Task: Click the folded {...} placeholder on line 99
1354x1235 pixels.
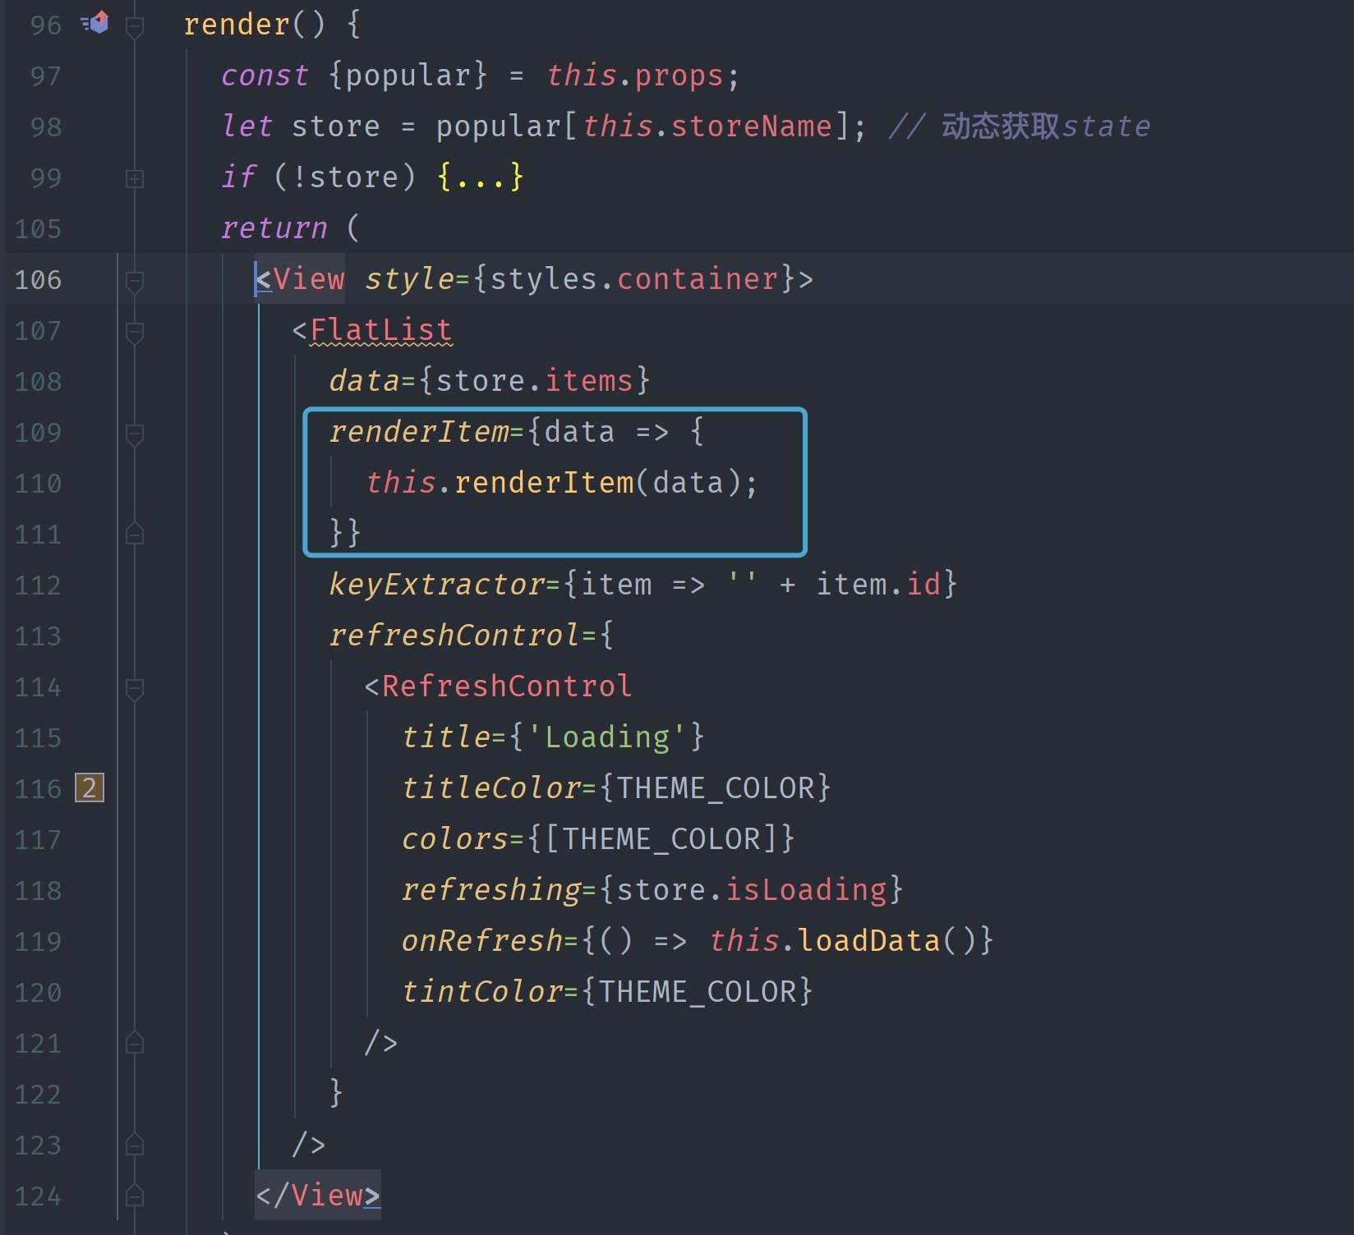Action: click(481, 177)
